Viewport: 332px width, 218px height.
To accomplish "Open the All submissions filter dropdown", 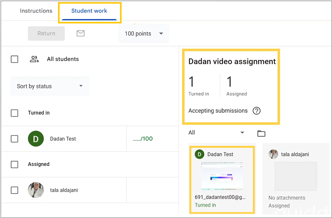I will (x=216, y=133).
